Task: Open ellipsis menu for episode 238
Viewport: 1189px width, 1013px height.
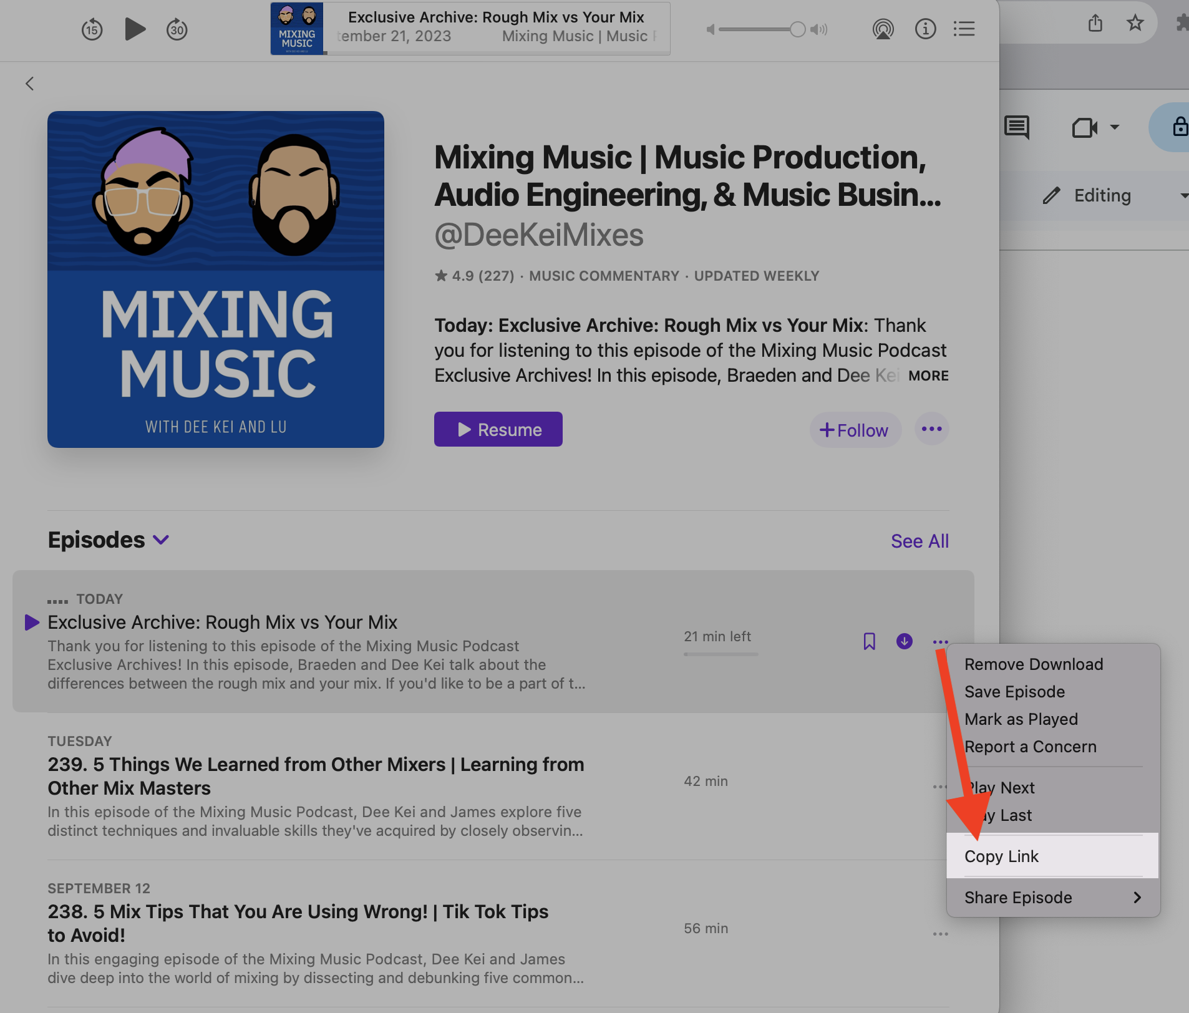Action: 941,934
